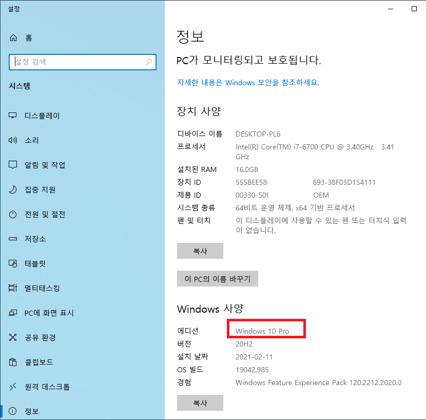Click the 알림 및 작업 notification icon
The height and width of the screenshot is (420, 426).
pos(13,165)
